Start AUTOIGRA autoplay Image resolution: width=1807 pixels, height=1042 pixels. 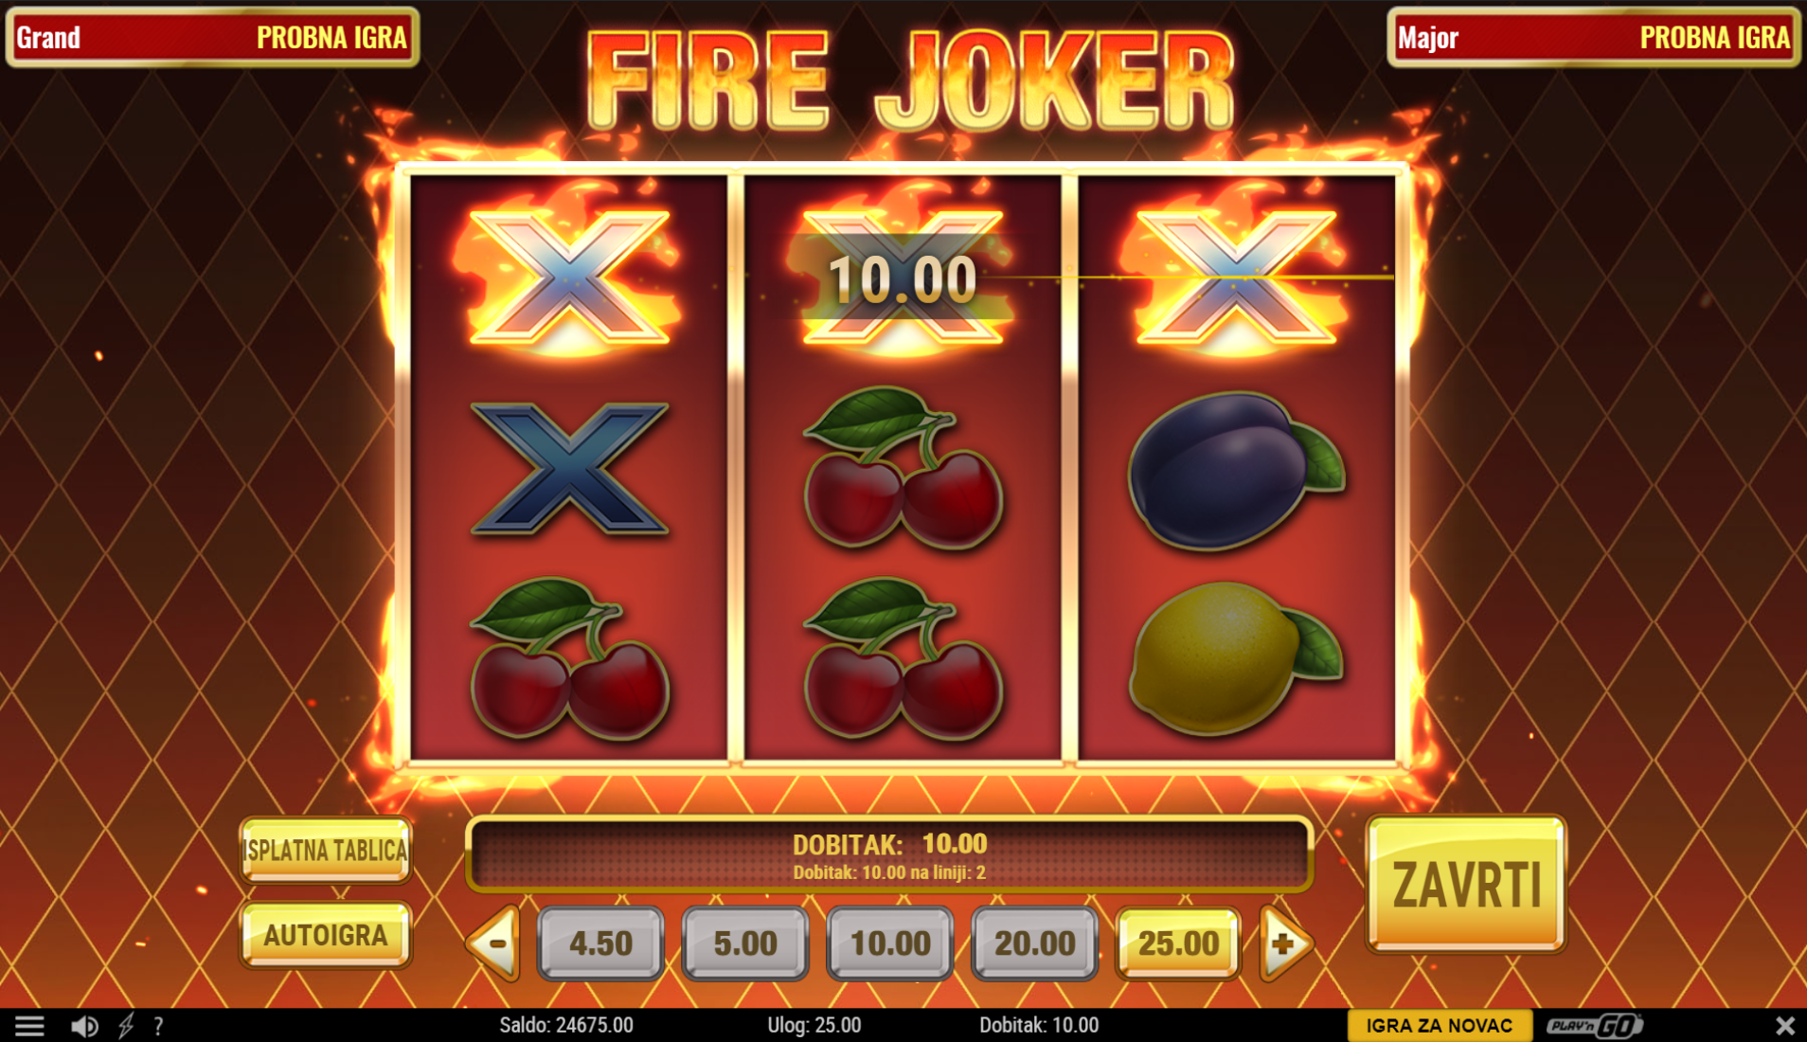pyautogui.click(x=326, y=935)
